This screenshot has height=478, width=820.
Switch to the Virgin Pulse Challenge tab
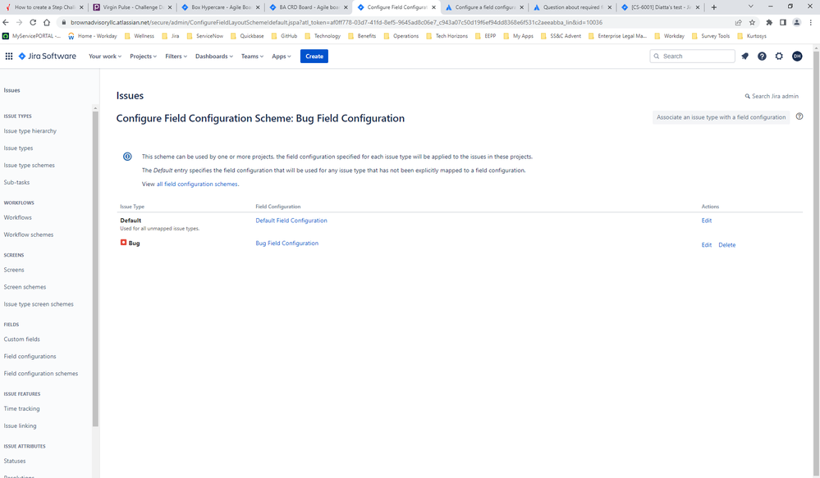tap(131, 6)
